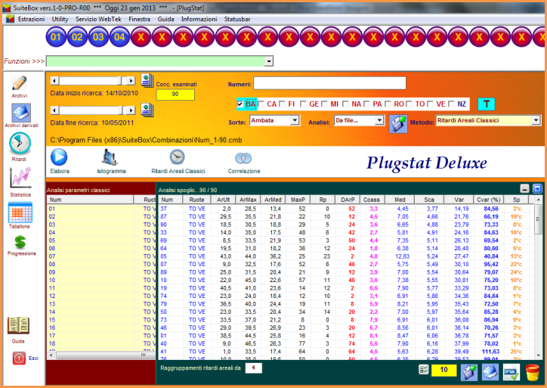Screen dimensions: 547x388
Task: Check the FI wheel checkbox
Action: pyautogui.click(x=283, y=104)
